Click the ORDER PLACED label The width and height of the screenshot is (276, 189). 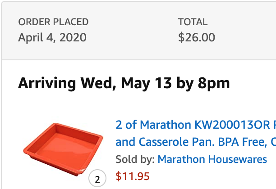point(53,22)
